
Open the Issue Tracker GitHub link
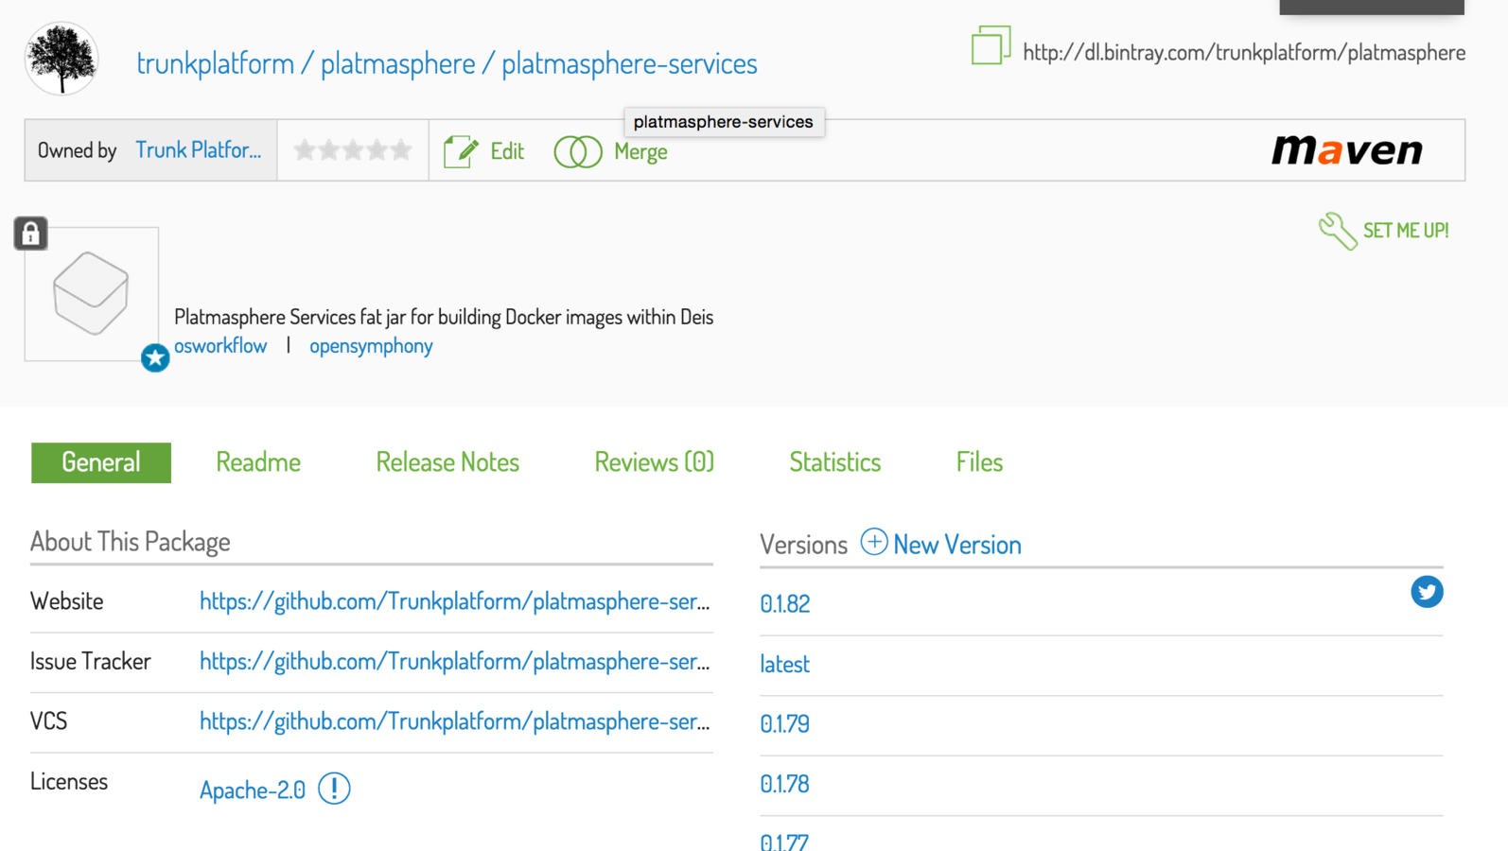pos(454,661)
